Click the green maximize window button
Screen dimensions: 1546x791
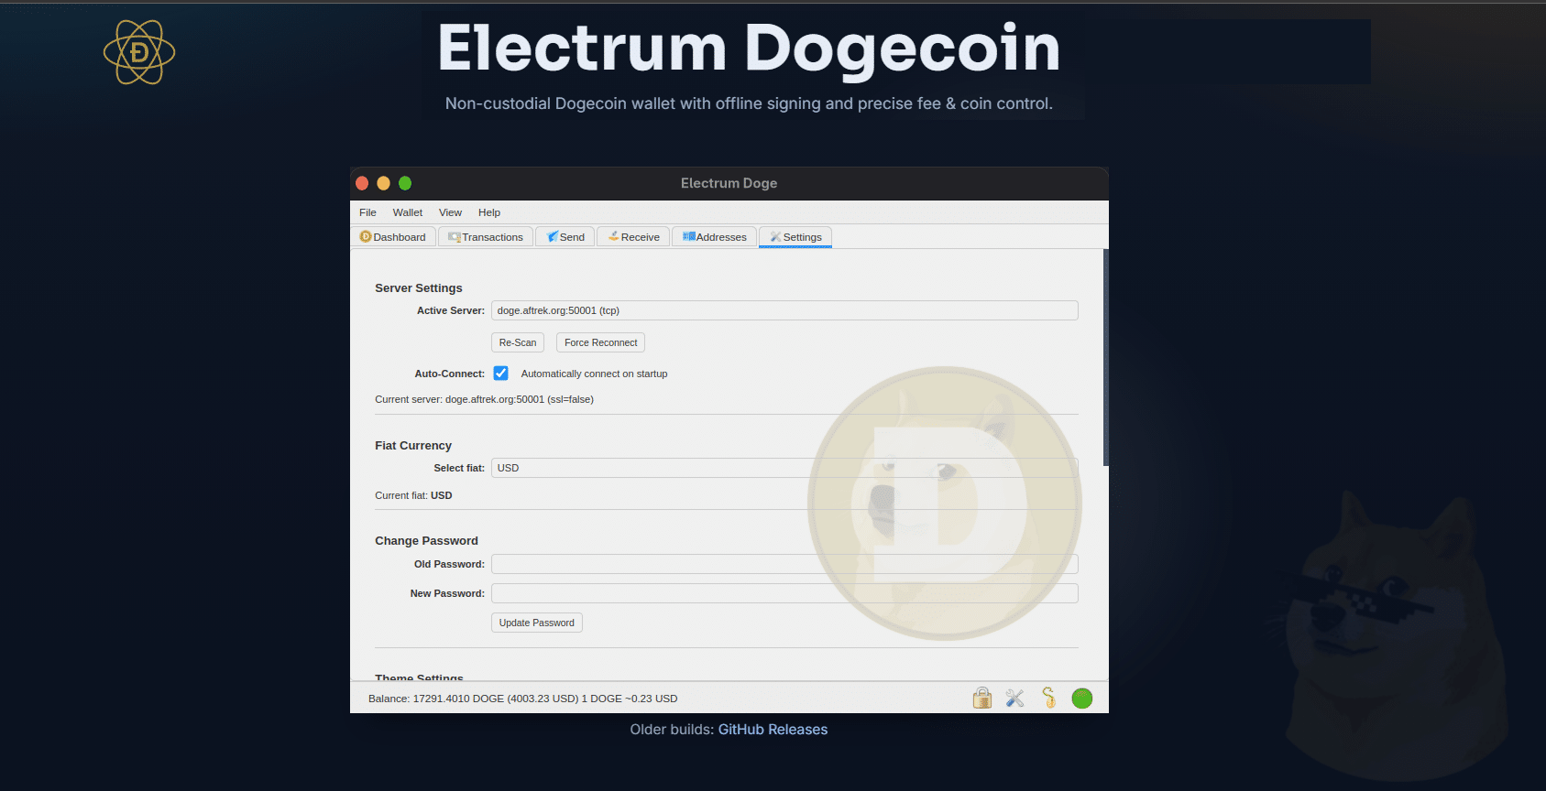click(x=405, y=183)
